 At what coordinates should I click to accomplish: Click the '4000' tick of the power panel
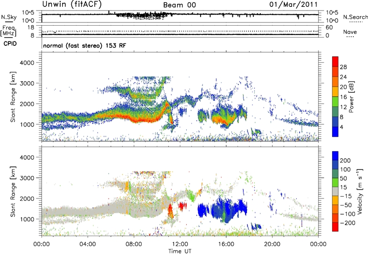tap(27, 63)
